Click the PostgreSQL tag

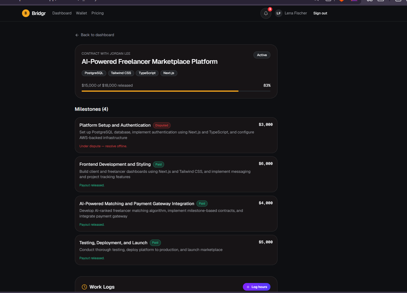click(94, 73)
